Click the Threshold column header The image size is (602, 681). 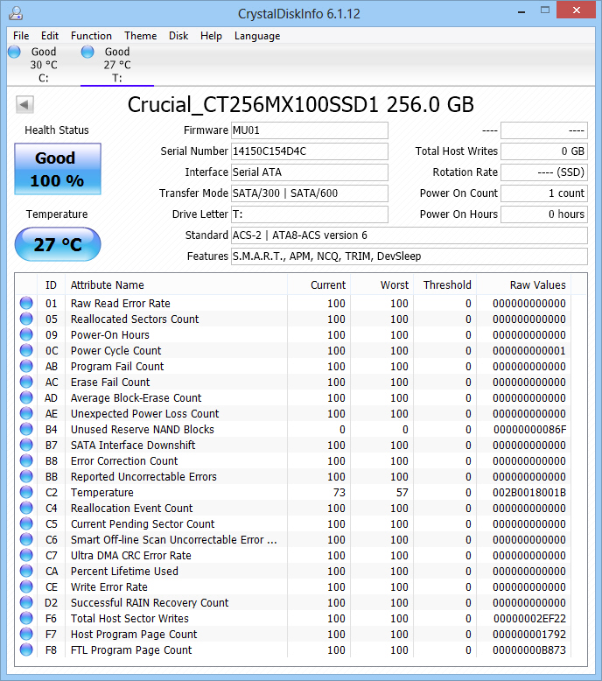444,284
